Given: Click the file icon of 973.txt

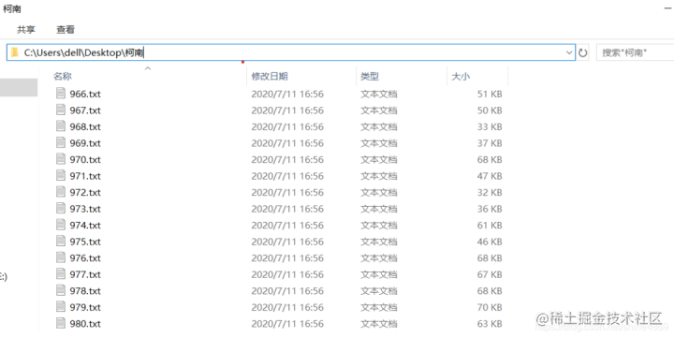Looking at the screenshot, I should [x=61, y=208].
